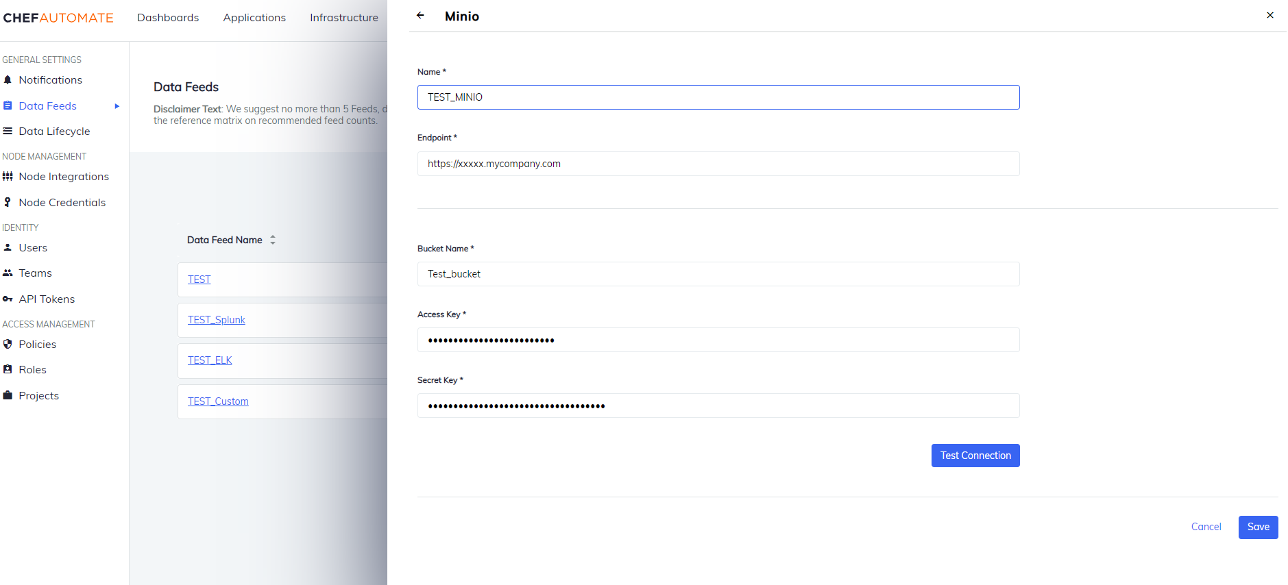Expand the arrow beside Data Feeds
Image resolution: width=1288 pixels, height=585 pixels.
click(x=117, y=106)
